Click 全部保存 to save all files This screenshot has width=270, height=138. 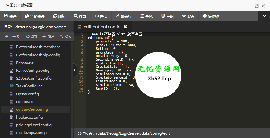[35, 16]
